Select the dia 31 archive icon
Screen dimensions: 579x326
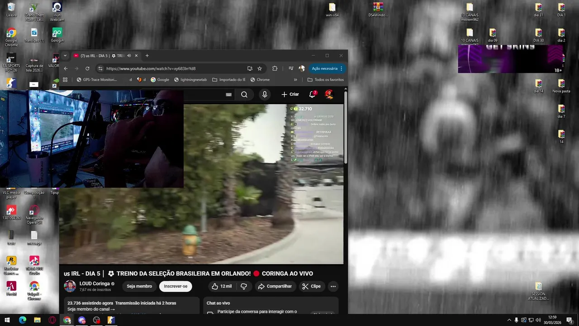tap(538, 10)
